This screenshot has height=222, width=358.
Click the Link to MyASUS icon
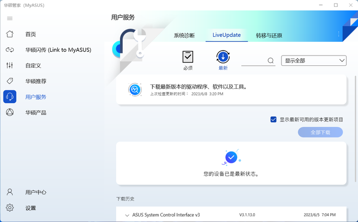[10, 50]
